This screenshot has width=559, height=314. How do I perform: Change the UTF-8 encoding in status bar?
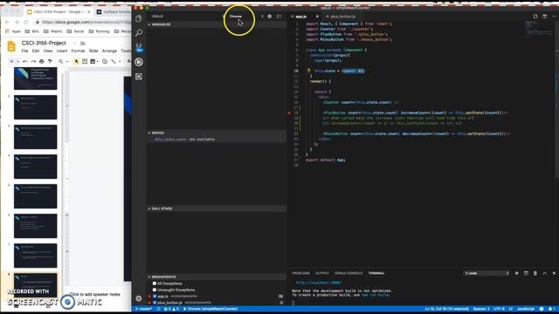[x=499, y=309]
